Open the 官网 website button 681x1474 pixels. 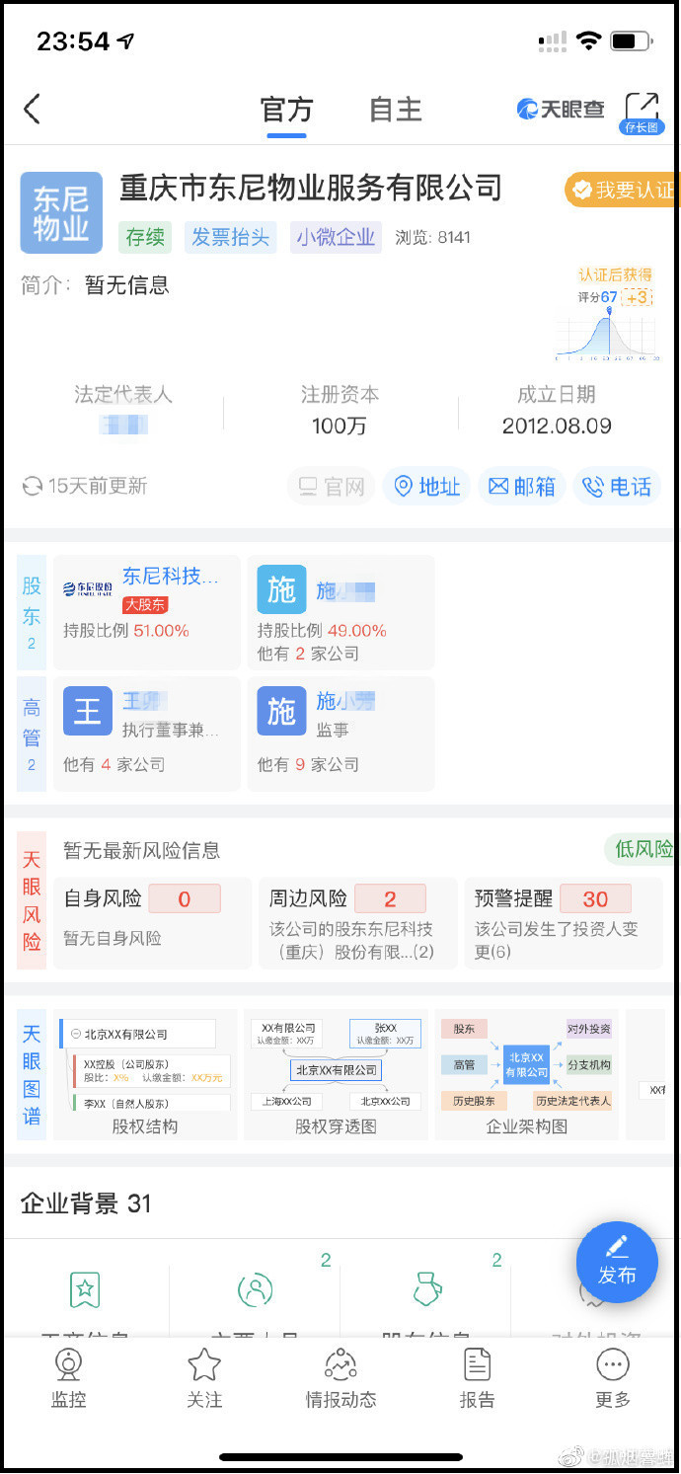[331, 486]
